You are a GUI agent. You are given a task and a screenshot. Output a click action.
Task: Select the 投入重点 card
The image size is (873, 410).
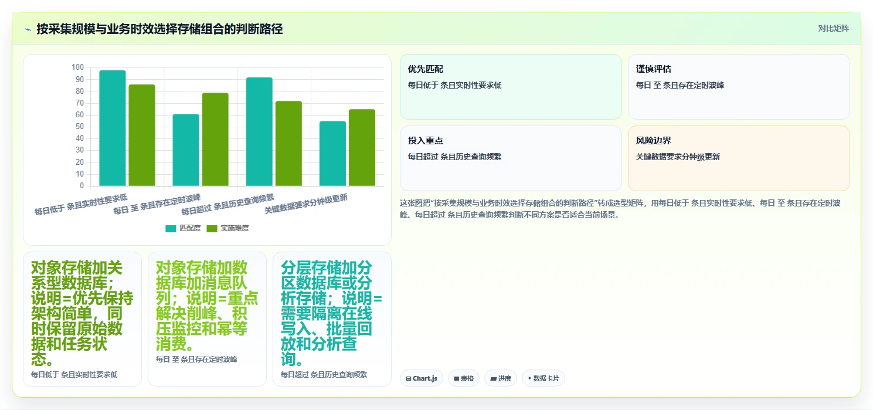(x=511, y=158)
